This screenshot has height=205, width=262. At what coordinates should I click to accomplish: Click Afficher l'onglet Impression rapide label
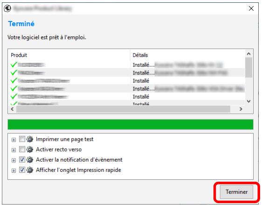tap(78, 170)
